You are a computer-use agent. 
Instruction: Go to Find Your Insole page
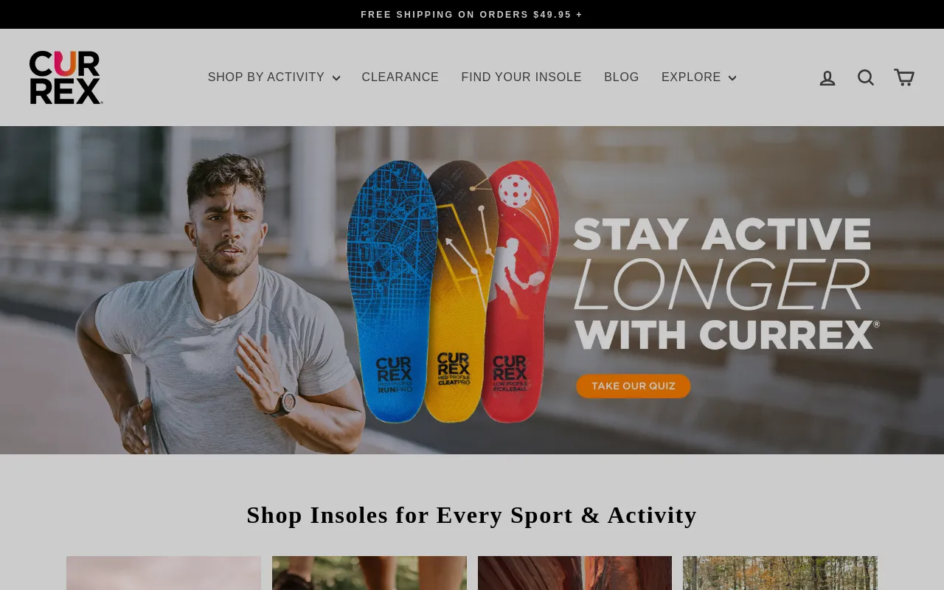(521, 77)
